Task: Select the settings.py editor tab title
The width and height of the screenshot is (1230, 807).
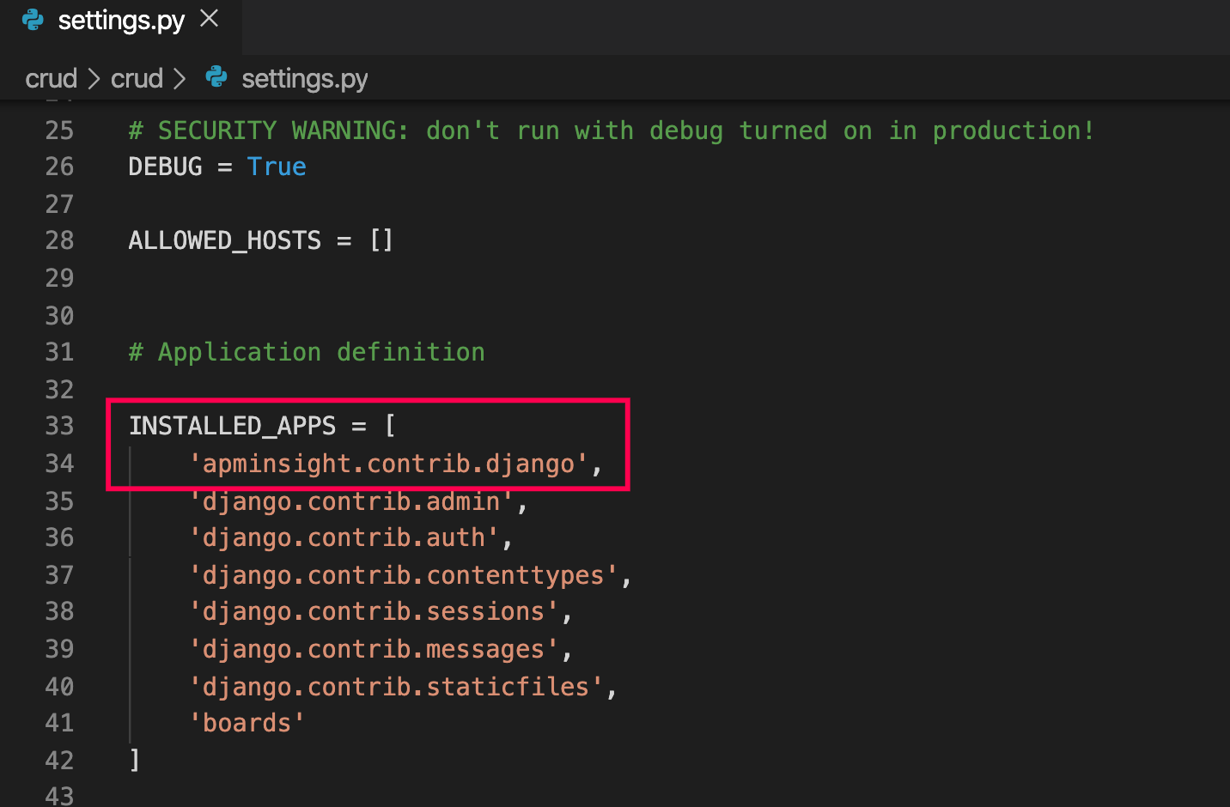Action: [121, 21]
